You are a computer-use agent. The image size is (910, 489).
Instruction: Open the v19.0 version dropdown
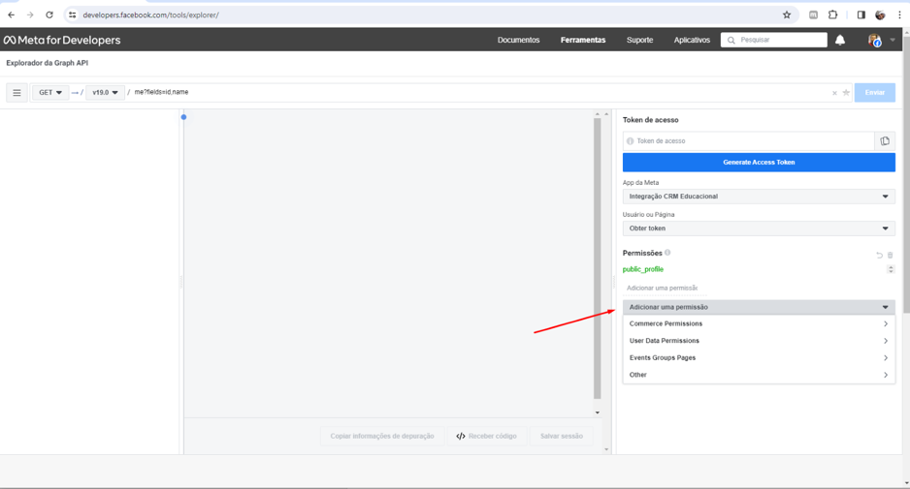click(105, 93)
